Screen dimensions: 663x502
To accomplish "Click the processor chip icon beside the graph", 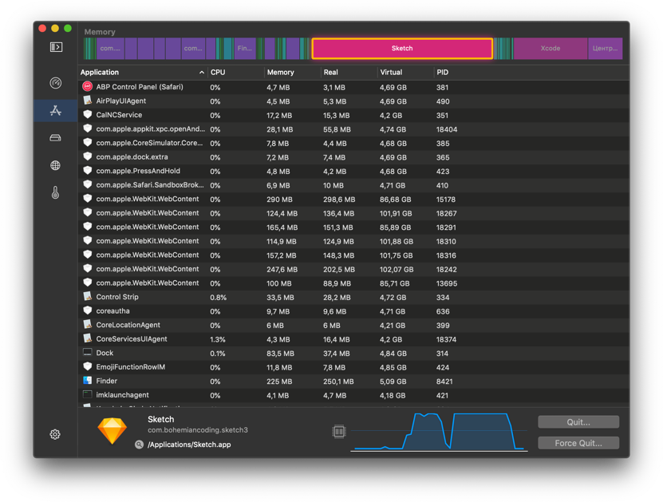I will (x=338, y=431).
